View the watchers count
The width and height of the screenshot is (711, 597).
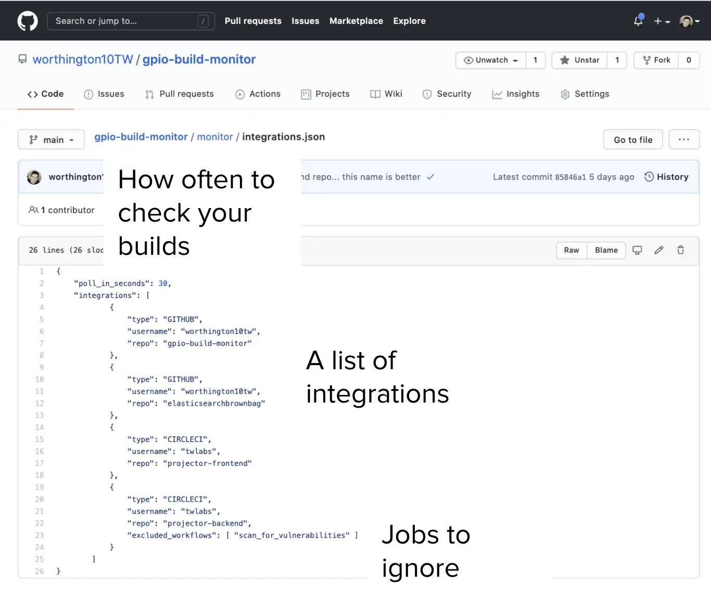(x=535, y=60)
